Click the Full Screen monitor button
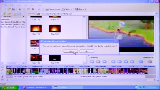 point(141,62)
